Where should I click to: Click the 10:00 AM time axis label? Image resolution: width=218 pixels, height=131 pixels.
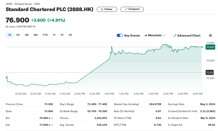21,94
